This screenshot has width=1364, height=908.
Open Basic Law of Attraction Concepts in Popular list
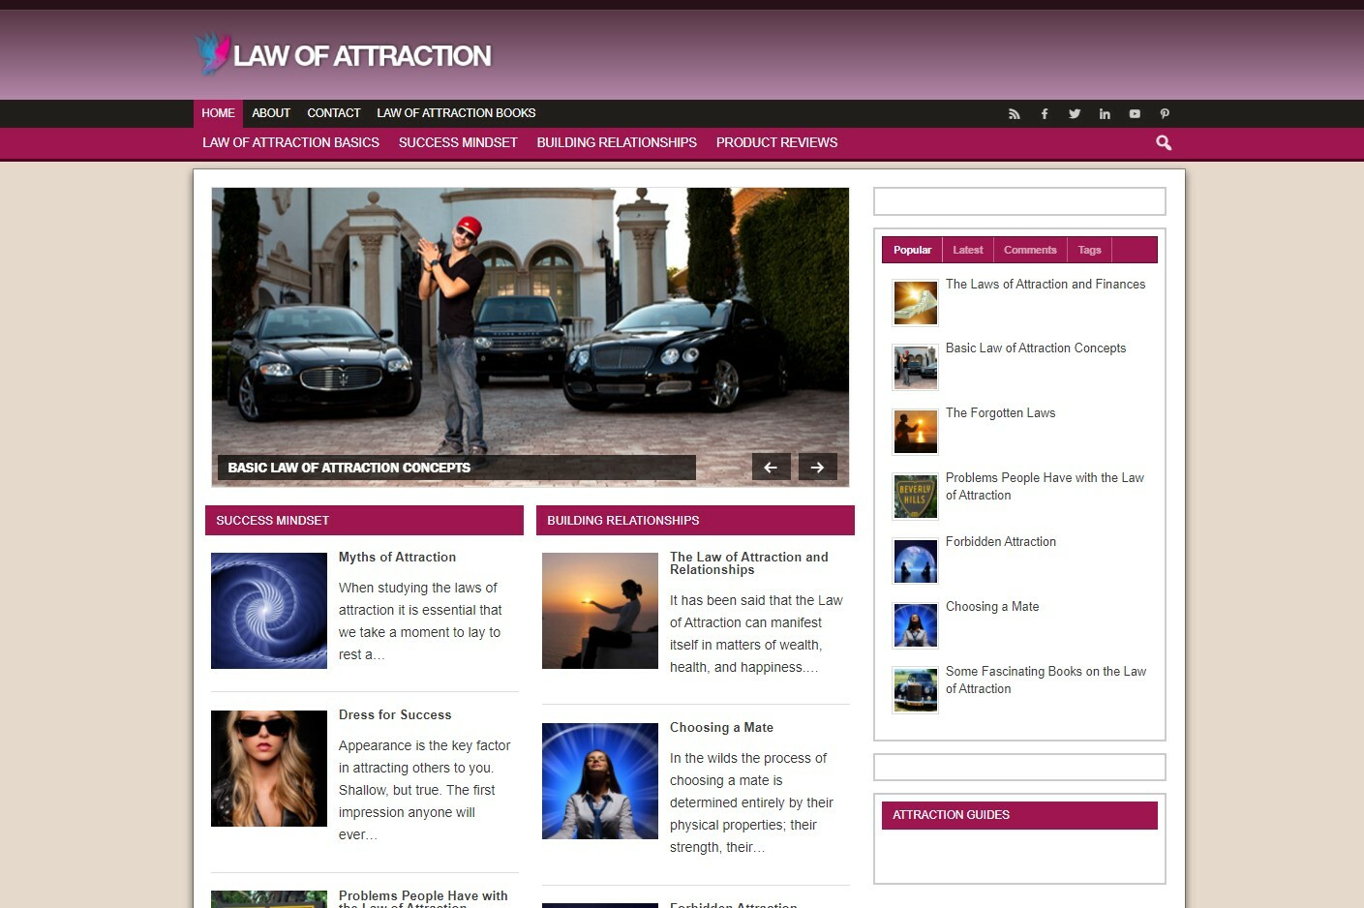tap(1036, 348)
